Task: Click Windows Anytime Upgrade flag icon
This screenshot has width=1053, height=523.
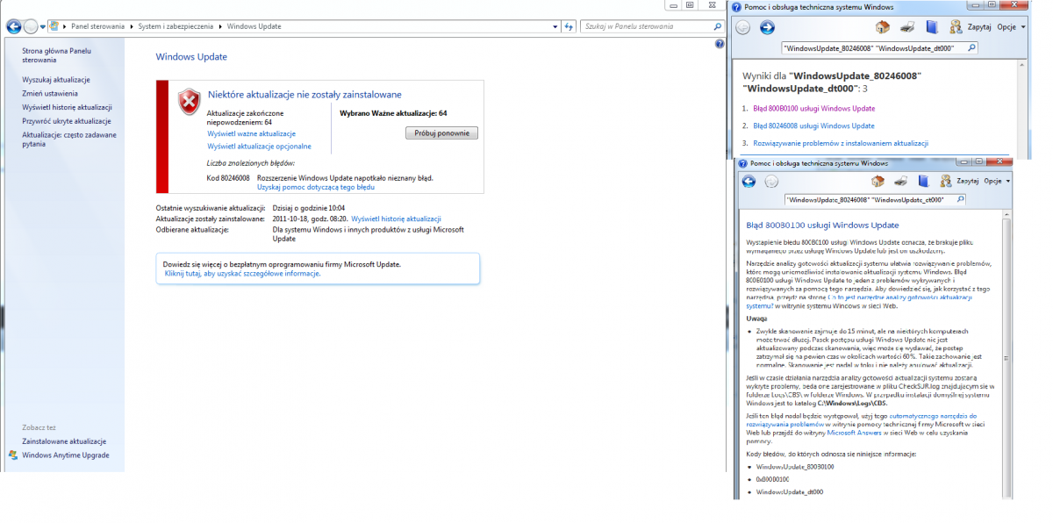Action: click(13, 455)
